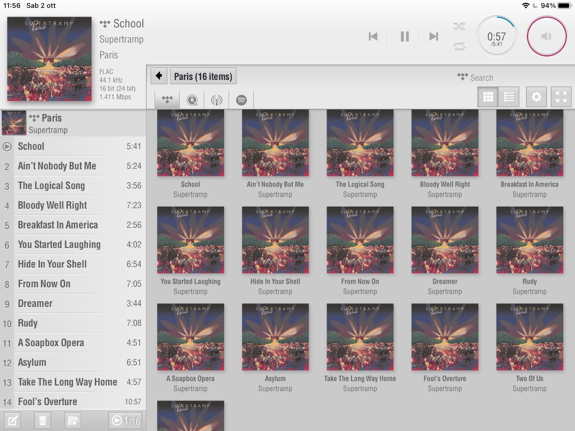Switch to the Qobuz source tab
This screenshot has height=431, width=575.
click(192, 100)
